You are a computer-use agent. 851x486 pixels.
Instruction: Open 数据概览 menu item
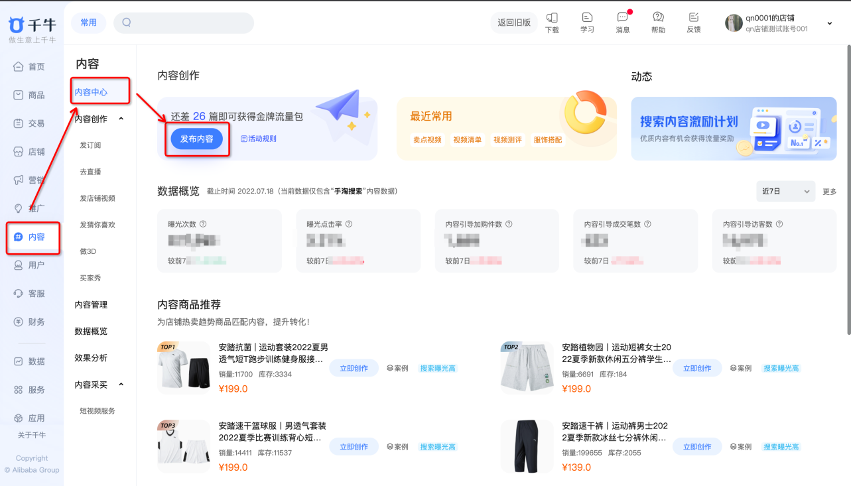pyautogui.click(x=91, y=332)
